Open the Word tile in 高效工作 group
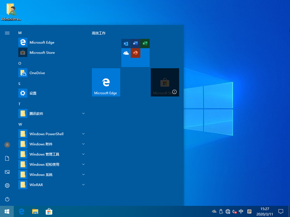This screenshot has height=217, width=290. point(135,43)
